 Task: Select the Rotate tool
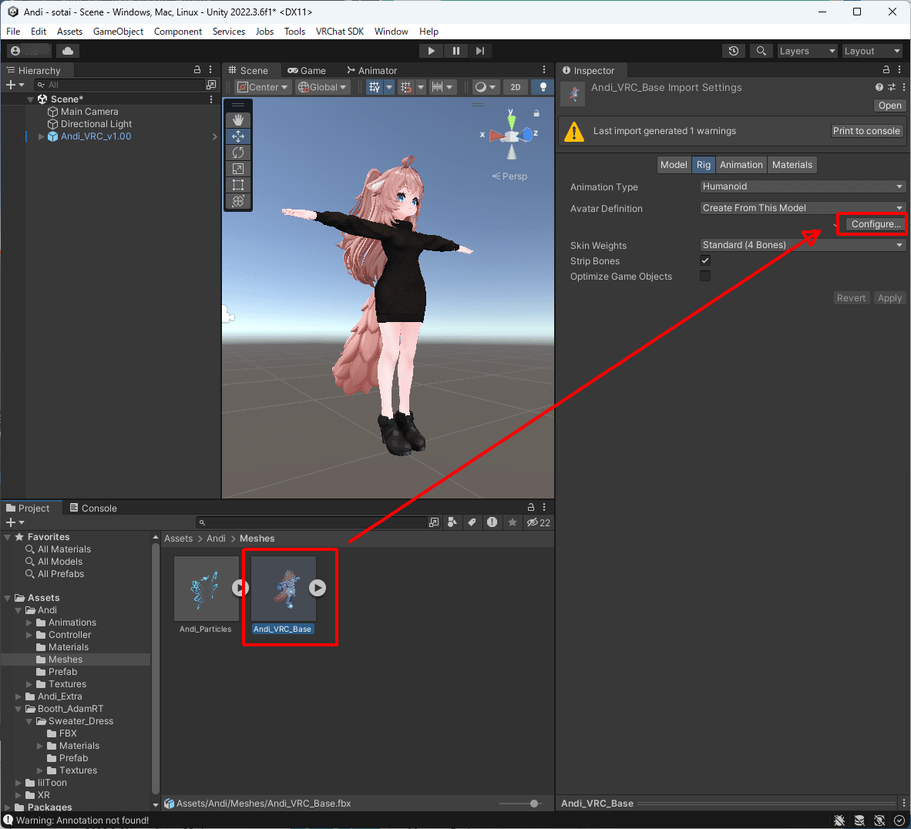click(x=237, y=153)
